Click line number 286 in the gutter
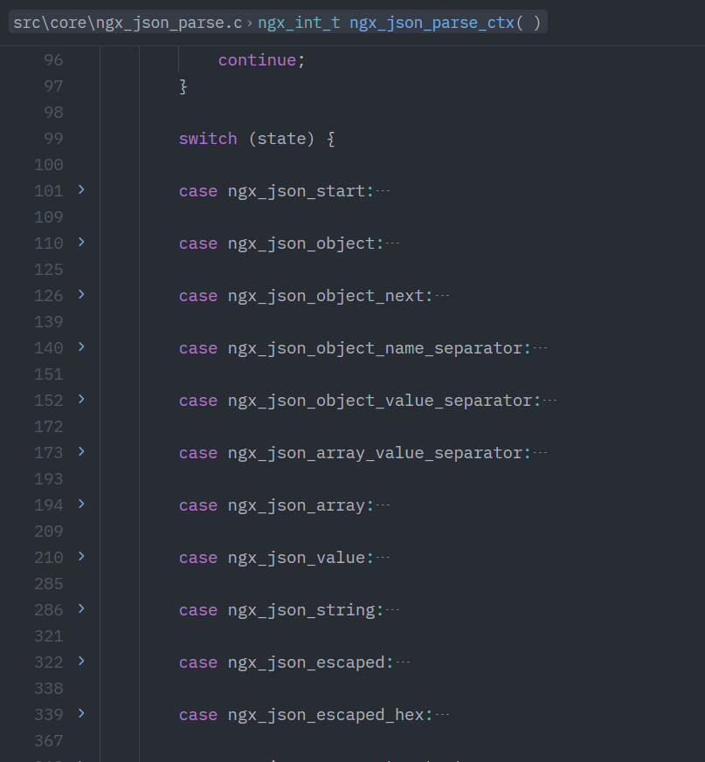The height and width of the screenshot is (762, 705). [49, 610]
